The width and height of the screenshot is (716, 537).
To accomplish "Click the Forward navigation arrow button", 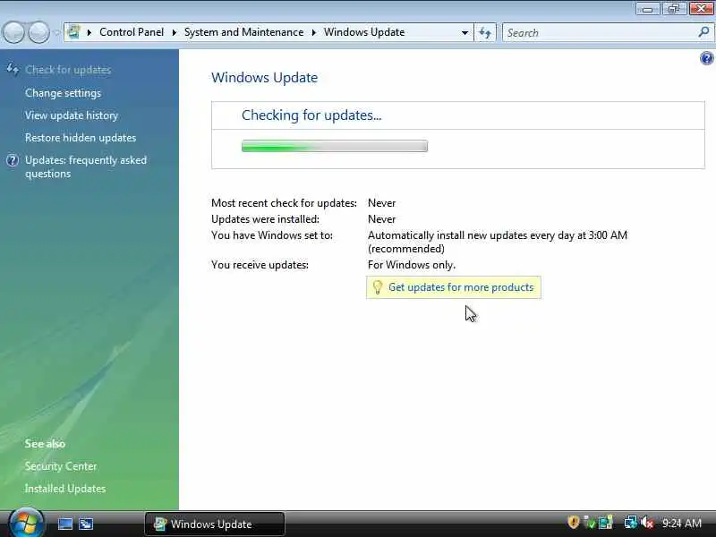I will (x=39, y=32).
